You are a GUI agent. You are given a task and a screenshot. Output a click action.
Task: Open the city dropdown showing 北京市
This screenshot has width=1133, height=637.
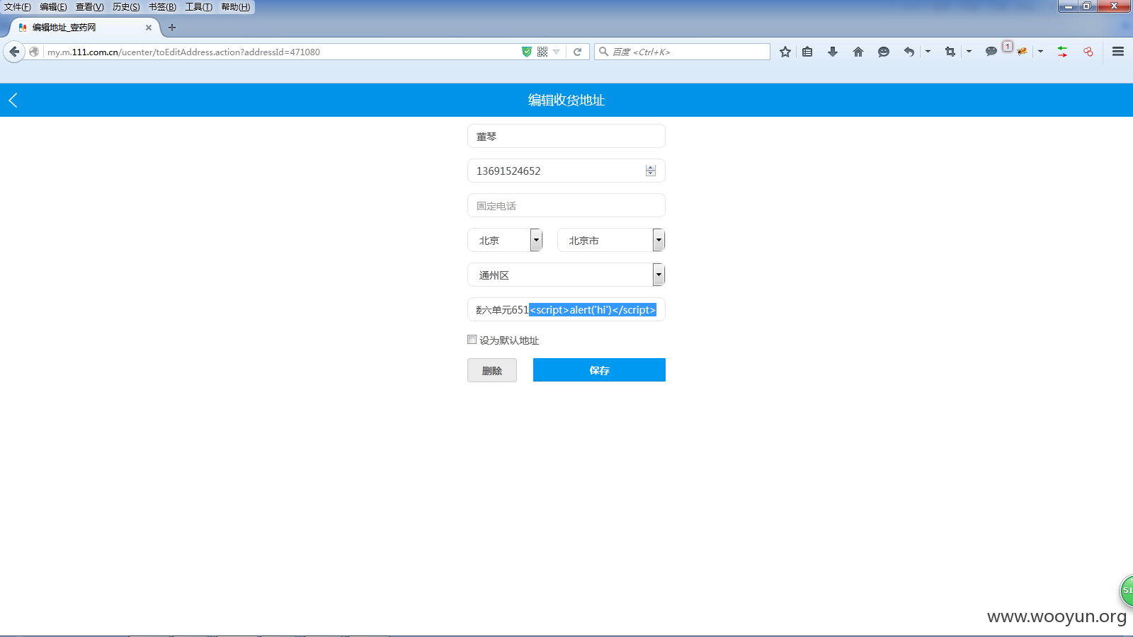[611, 240]
